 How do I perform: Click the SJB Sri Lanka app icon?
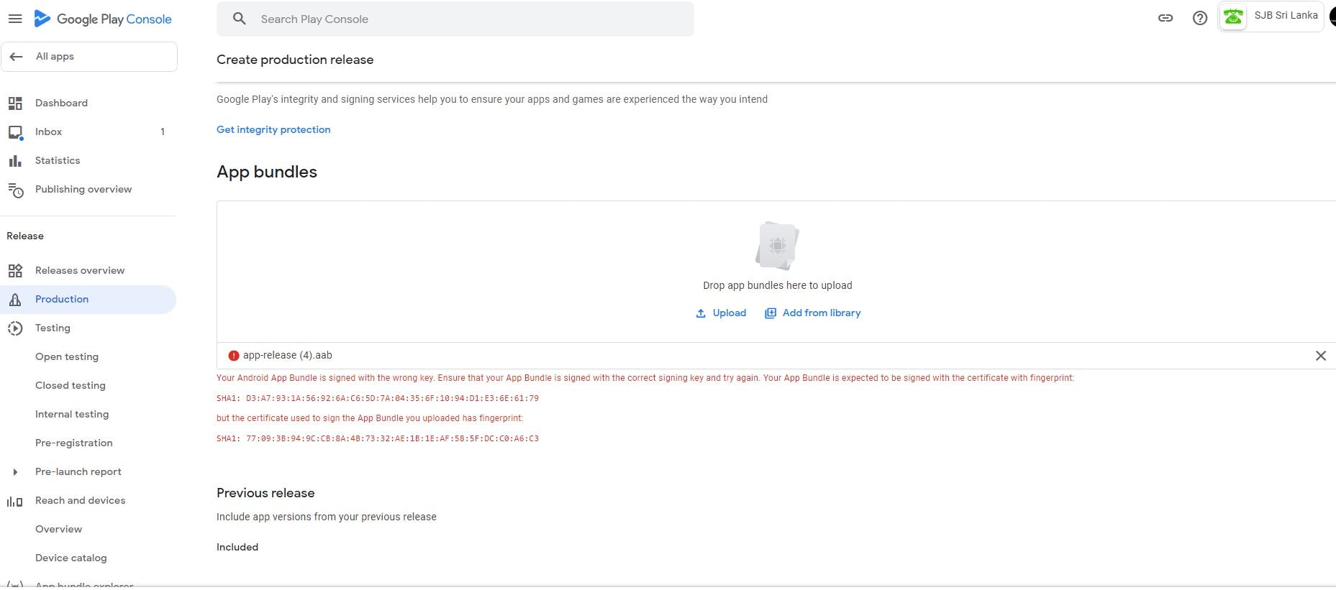[1233, 17]
